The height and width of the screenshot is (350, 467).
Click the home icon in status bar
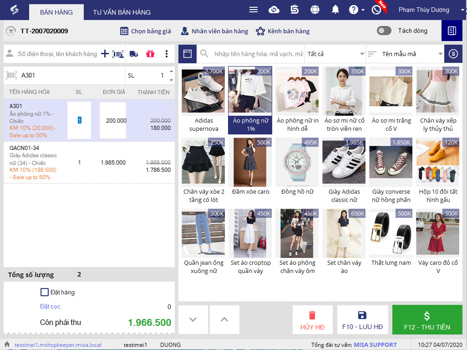click(7, 345)
